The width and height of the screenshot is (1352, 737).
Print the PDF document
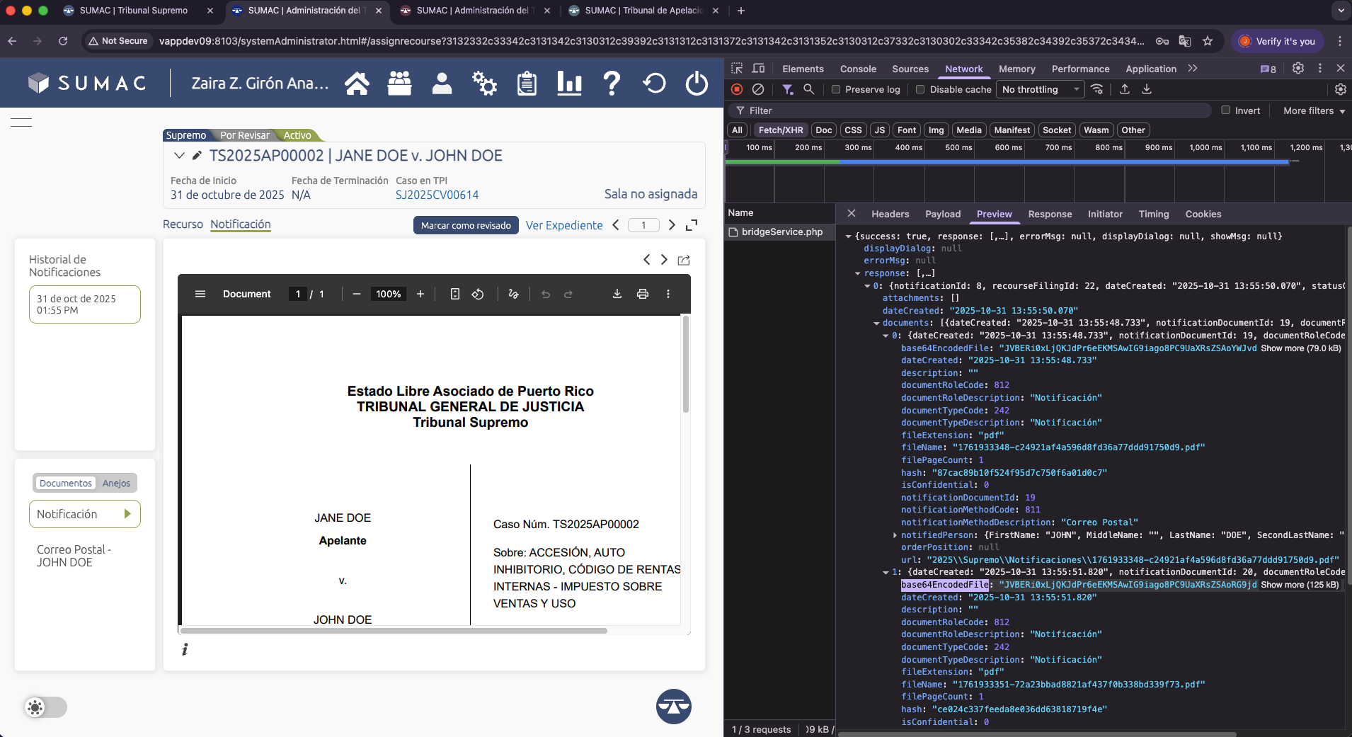(643, 294)
